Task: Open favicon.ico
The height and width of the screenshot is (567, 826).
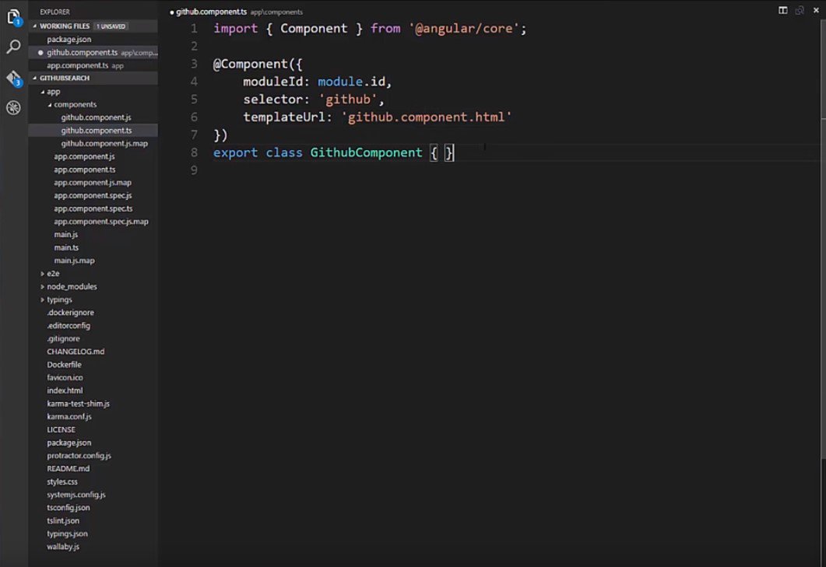Action: [x=65, y=377]
